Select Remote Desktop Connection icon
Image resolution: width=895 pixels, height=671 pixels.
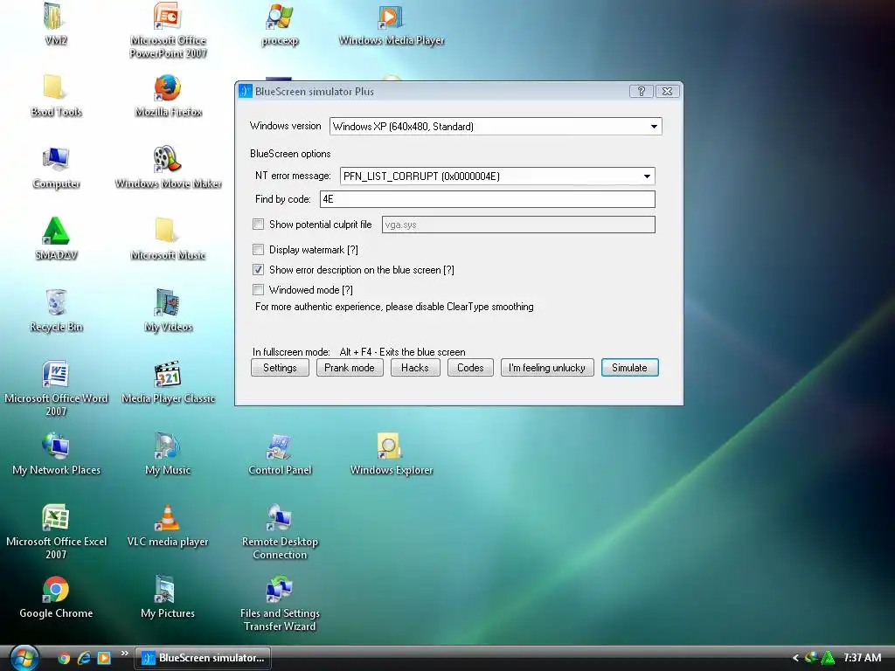(280, 531)
